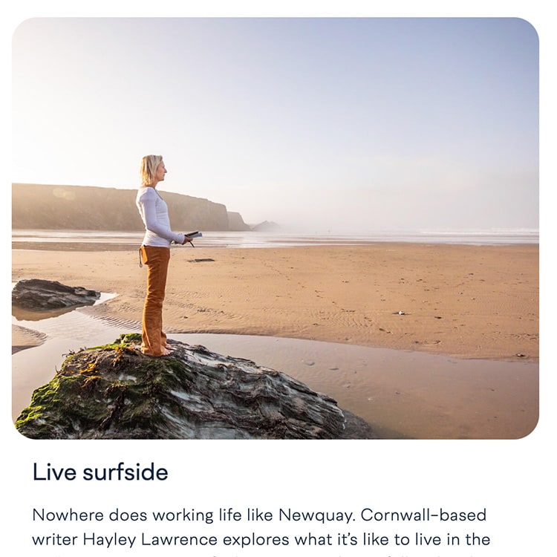Click the white pebble on the sand at right

pyautogui.click(x=401, y=313)
